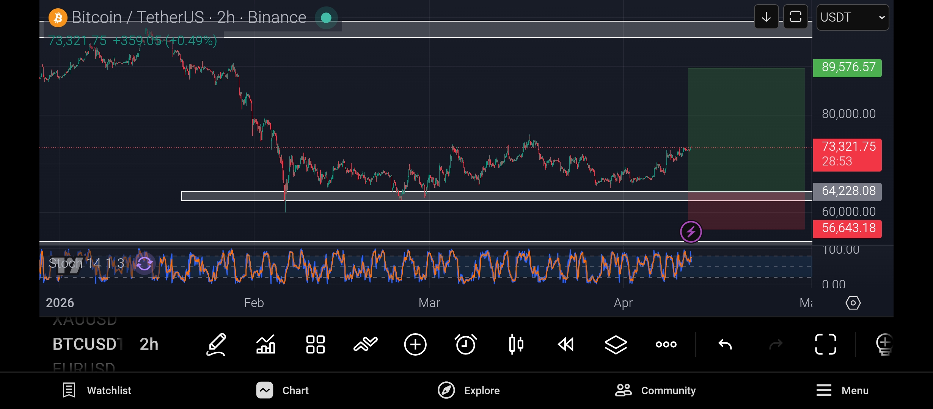
Task: Open the object tree layers icon
Action: click(616, 344)
